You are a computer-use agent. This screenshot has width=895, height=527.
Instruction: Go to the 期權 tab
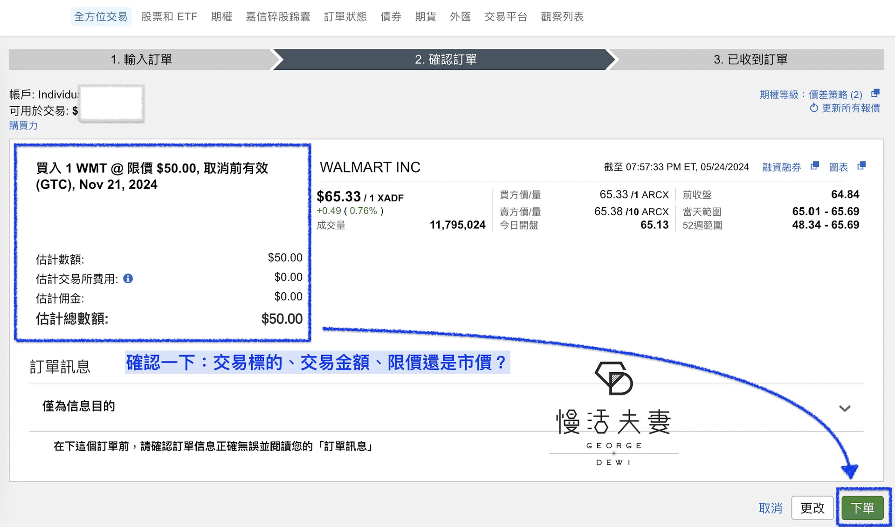pos(221,17)
